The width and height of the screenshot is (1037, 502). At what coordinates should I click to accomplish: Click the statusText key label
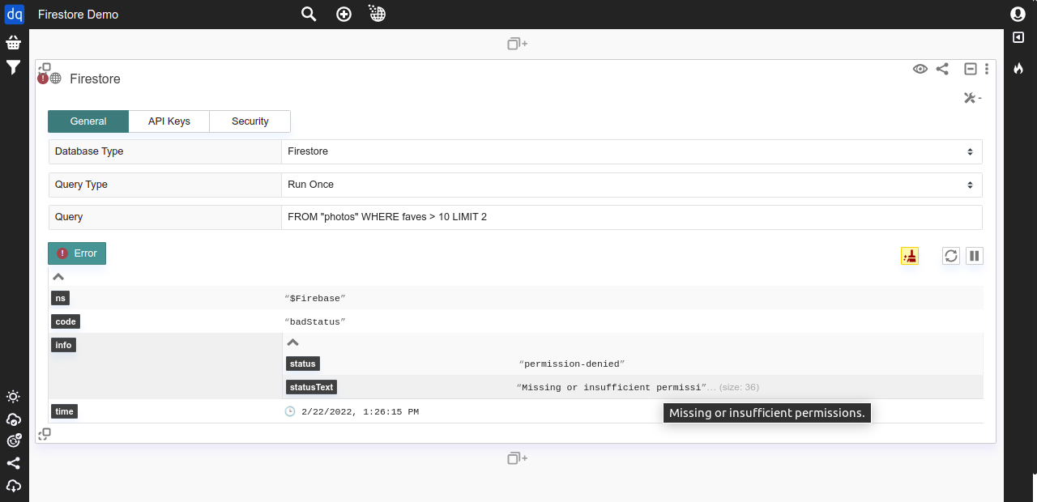[x=312, y=387]
